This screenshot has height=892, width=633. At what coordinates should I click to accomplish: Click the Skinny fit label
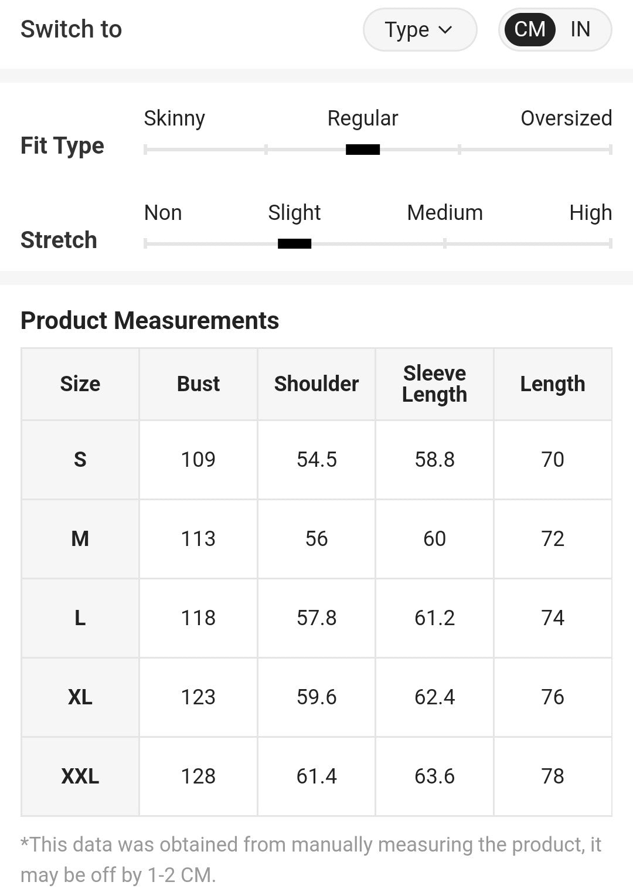175,118
